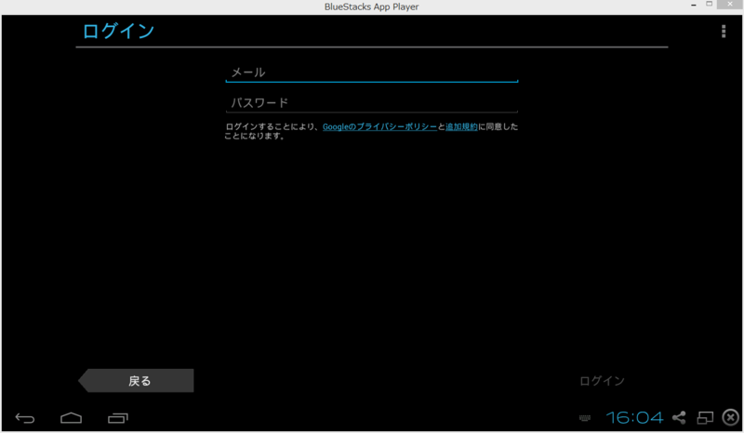Click the ログイン button at bottom right
This screenshot has width=744, height=433.
point(602,380)
